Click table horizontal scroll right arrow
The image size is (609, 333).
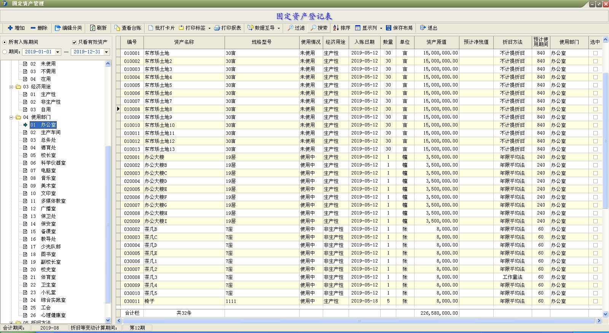599,321
